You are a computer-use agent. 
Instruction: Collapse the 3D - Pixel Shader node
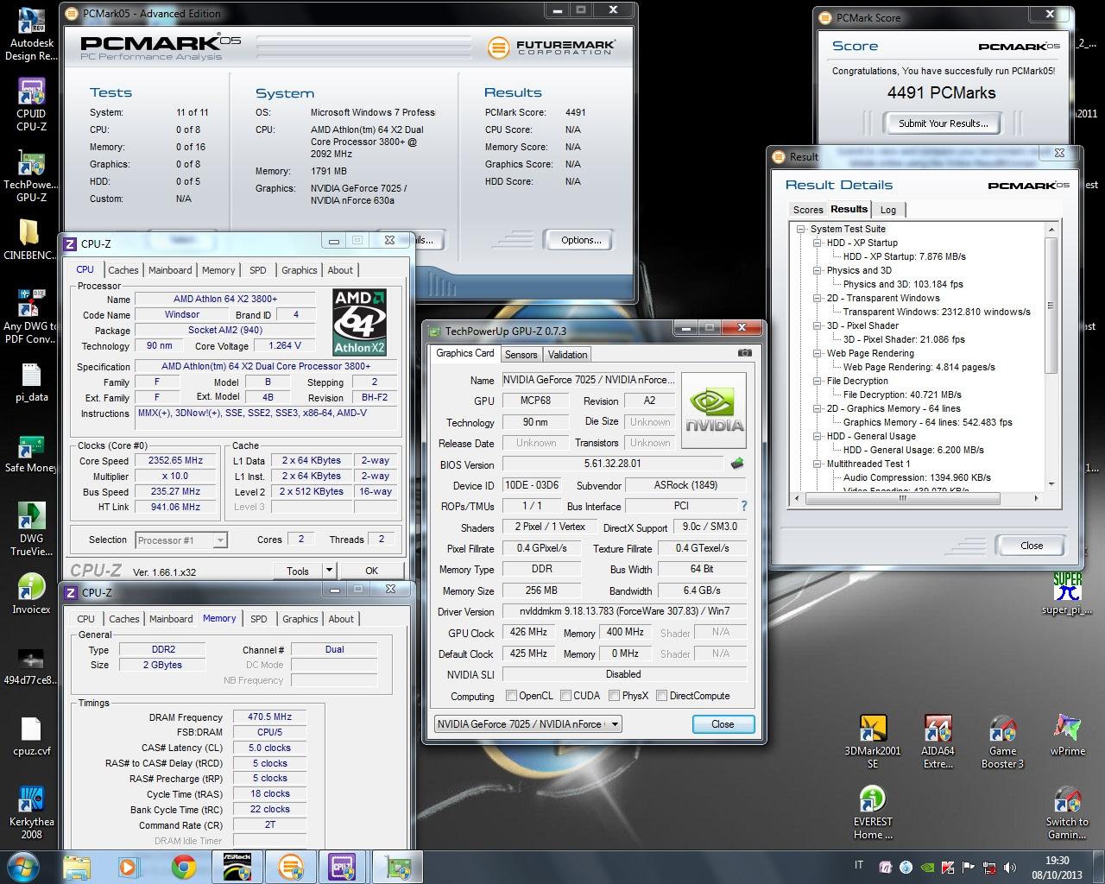coord(818,325)
